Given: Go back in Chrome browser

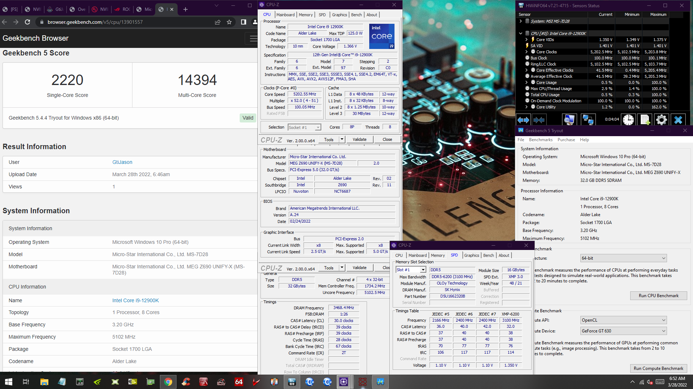Looking at the screenshot, I should 5,22.
